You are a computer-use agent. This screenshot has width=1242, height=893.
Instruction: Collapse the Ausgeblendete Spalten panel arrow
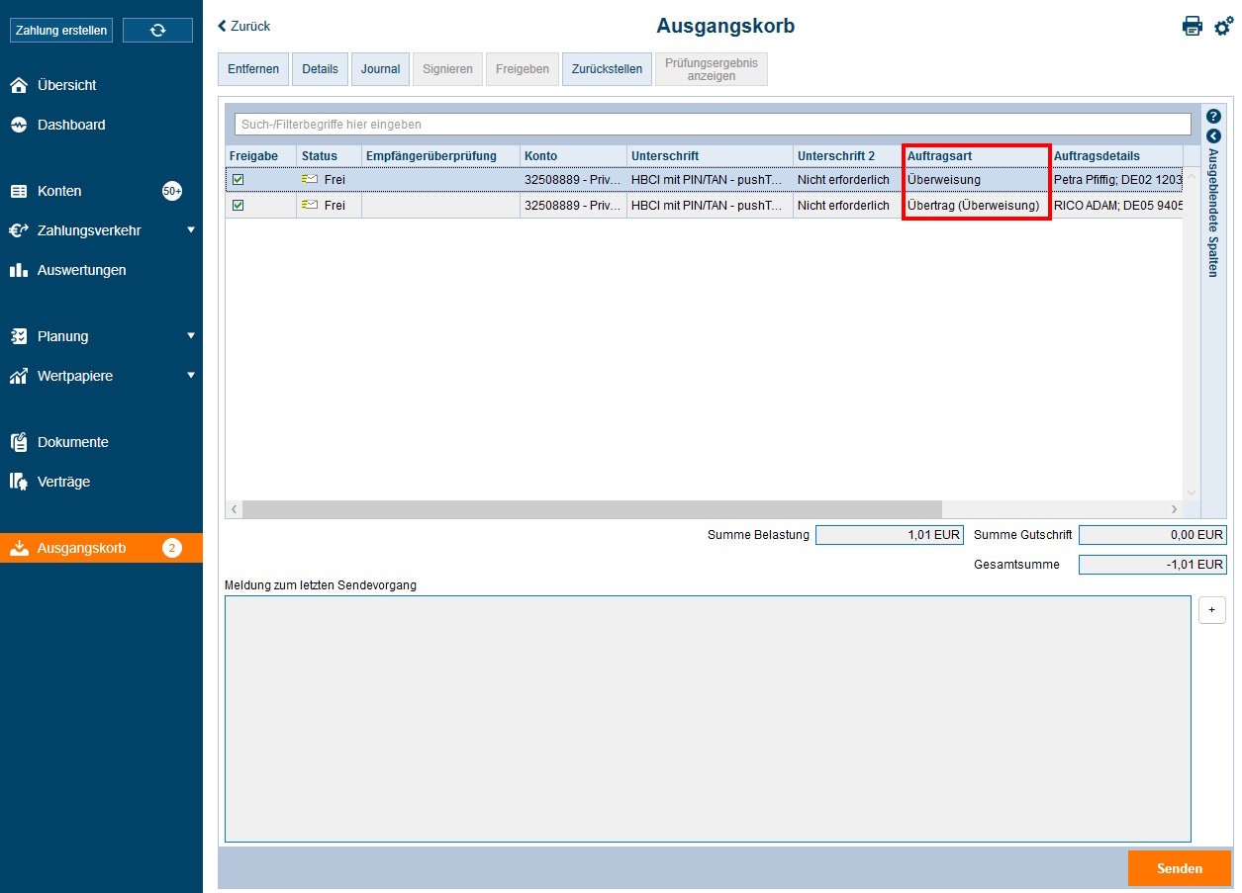pyautogui.click(x=1213, y=136)
